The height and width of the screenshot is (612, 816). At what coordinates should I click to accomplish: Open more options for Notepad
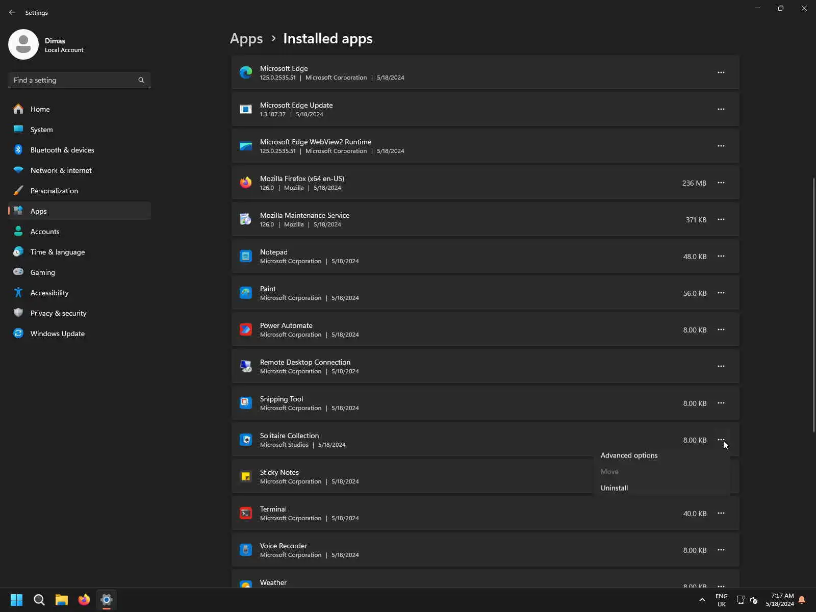[x=721, y=256]
